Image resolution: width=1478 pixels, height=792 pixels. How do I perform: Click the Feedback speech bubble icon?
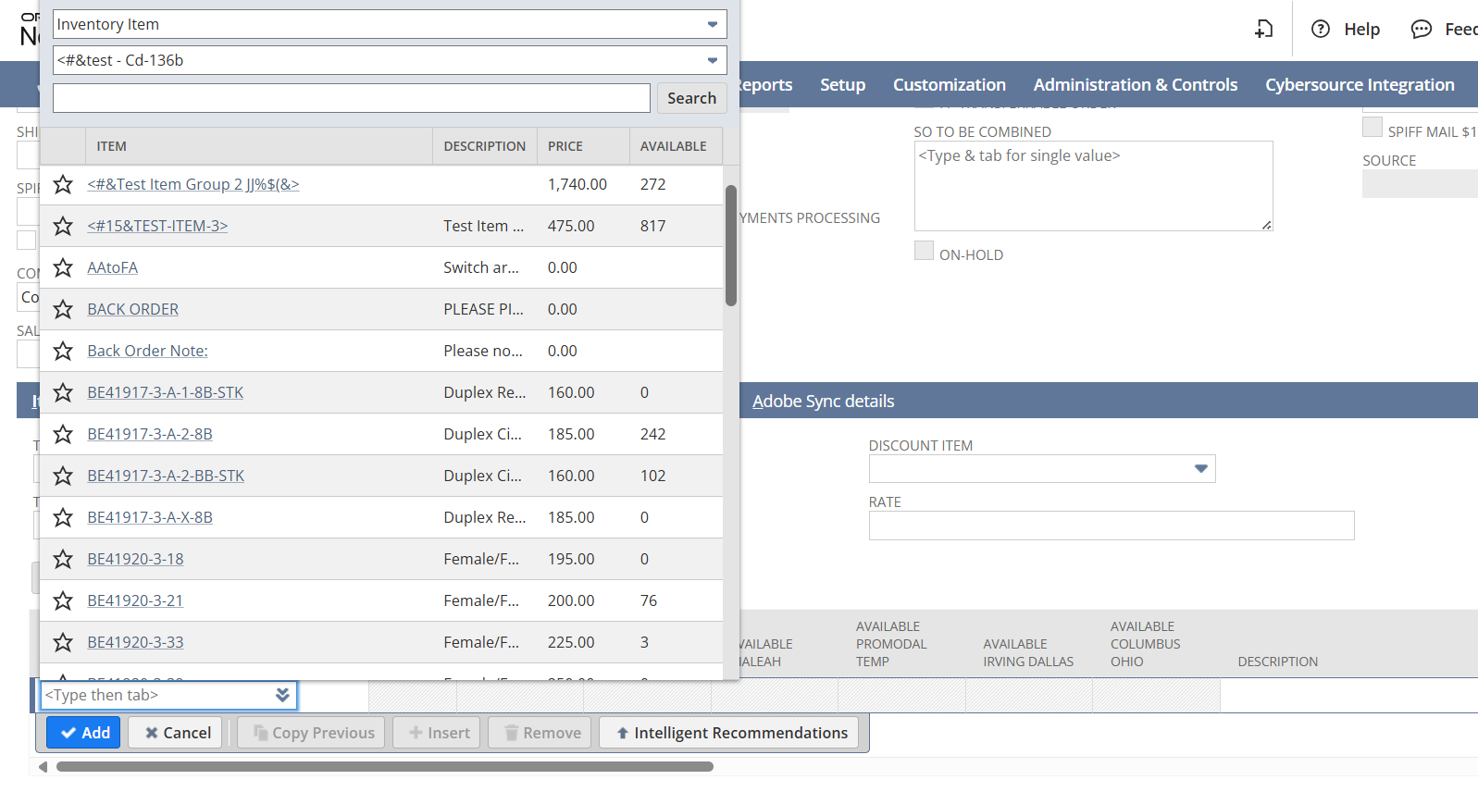pos(1421,30)
